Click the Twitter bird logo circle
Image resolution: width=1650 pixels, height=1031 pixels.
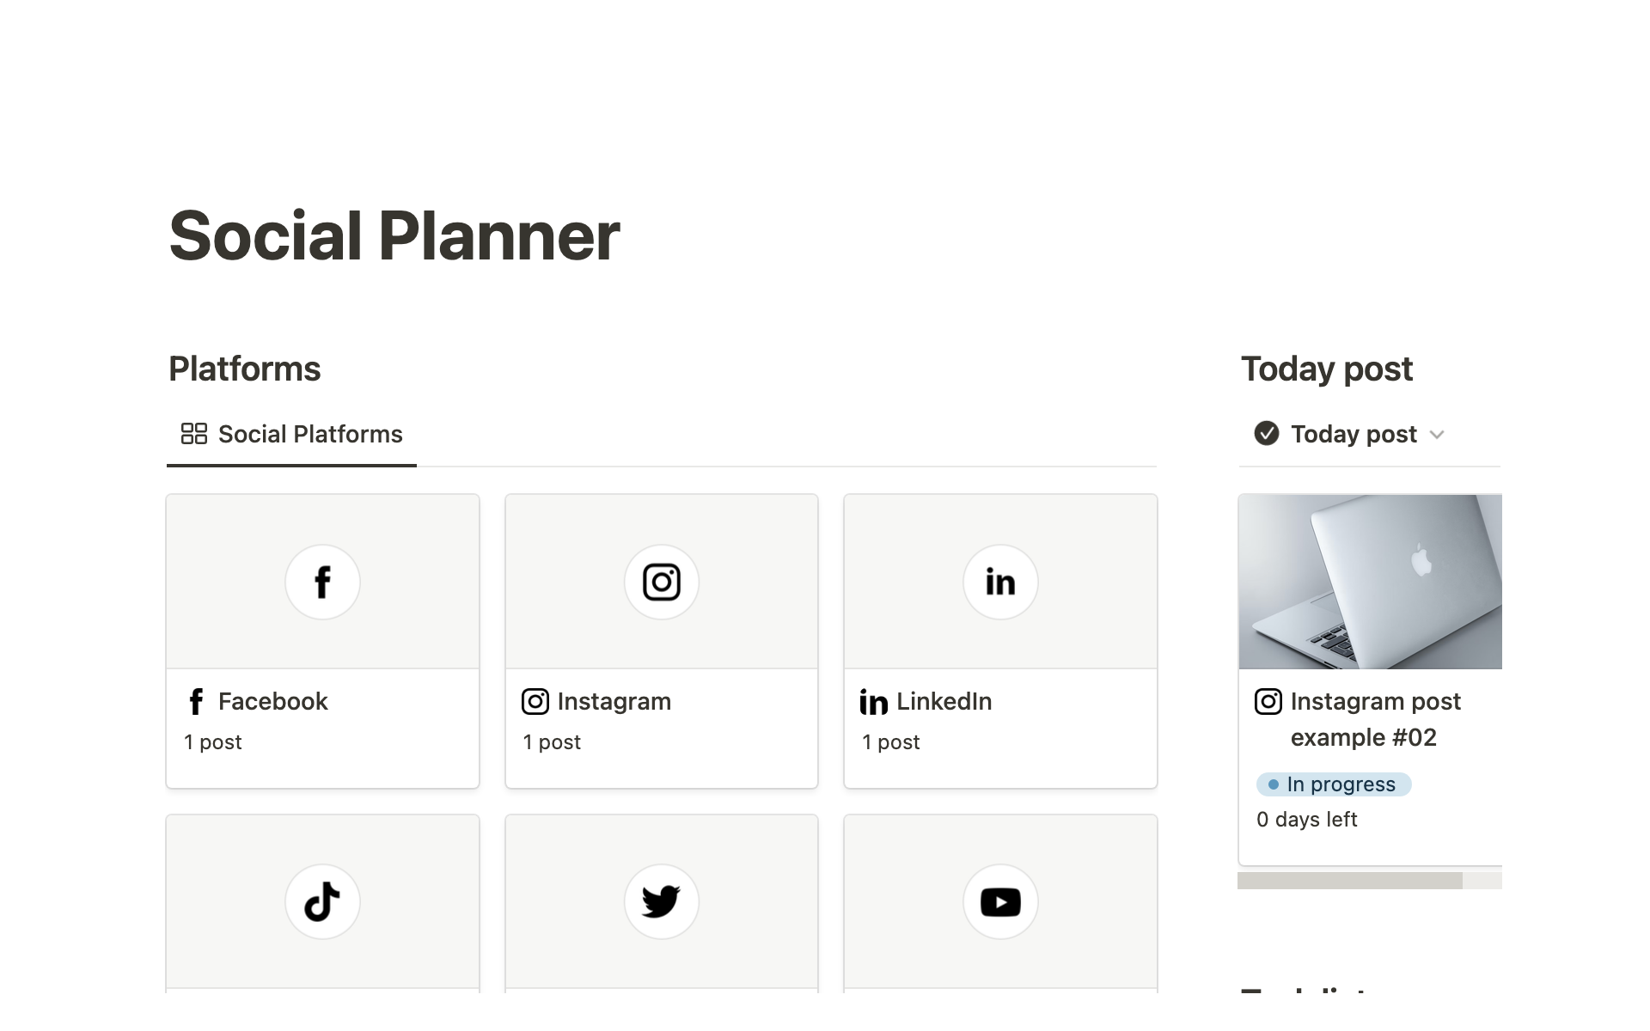pyautogui.click(x=661, y=901)
